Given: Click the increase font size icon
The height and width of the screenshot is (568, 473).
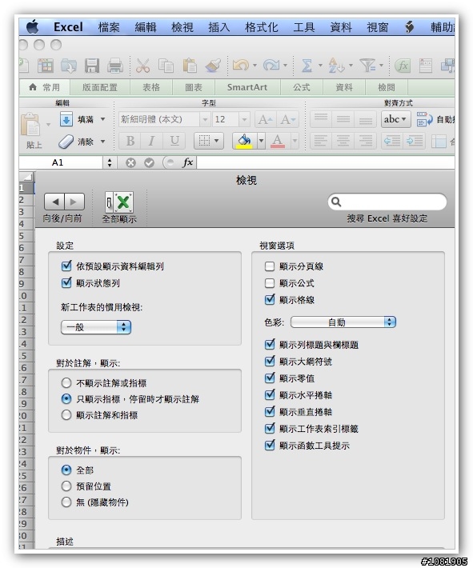Looking at the screenshot, I should point(266,119).
